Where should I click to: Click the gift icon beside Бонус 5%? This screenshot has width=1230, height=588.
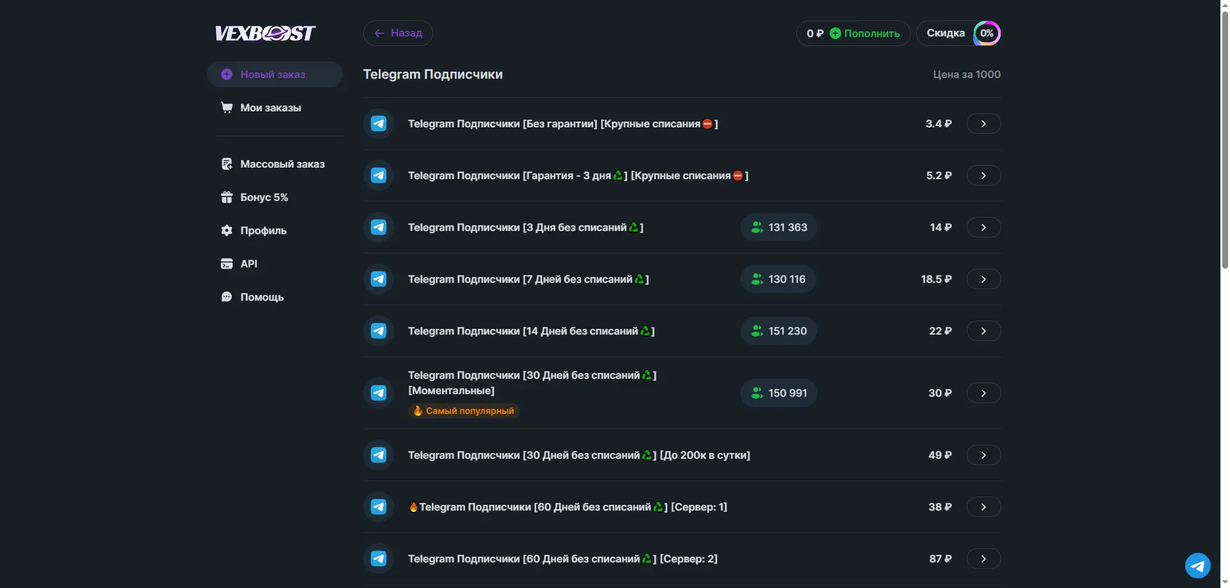click(227, 197)
